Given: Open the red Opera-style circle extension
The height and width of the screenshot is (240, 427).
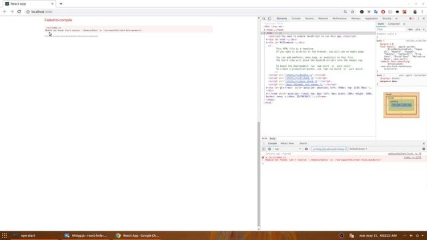Looking at the screenshot, I should 383,12.
